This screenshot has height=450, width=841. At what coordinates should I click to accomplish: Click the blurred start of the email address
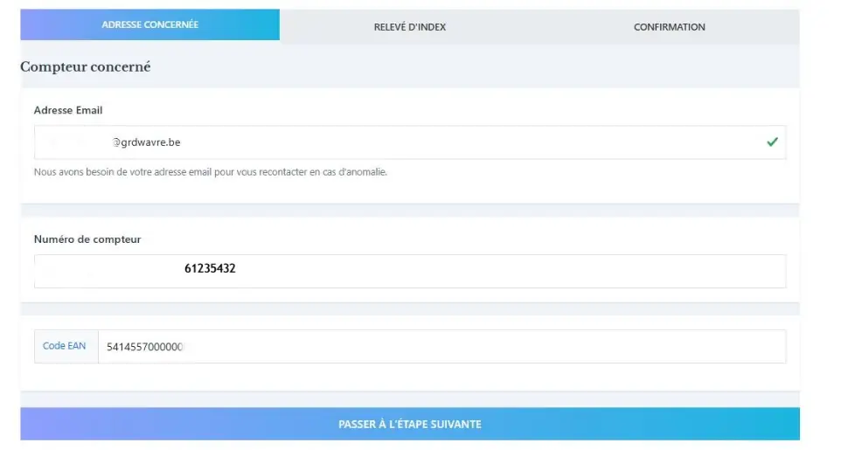74,142
